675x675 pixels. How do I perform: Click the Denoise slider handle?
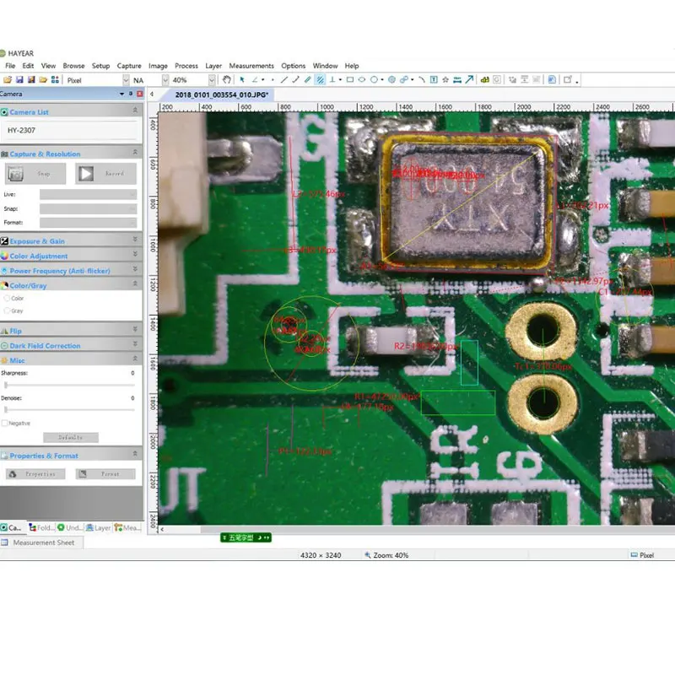(6, 410)
